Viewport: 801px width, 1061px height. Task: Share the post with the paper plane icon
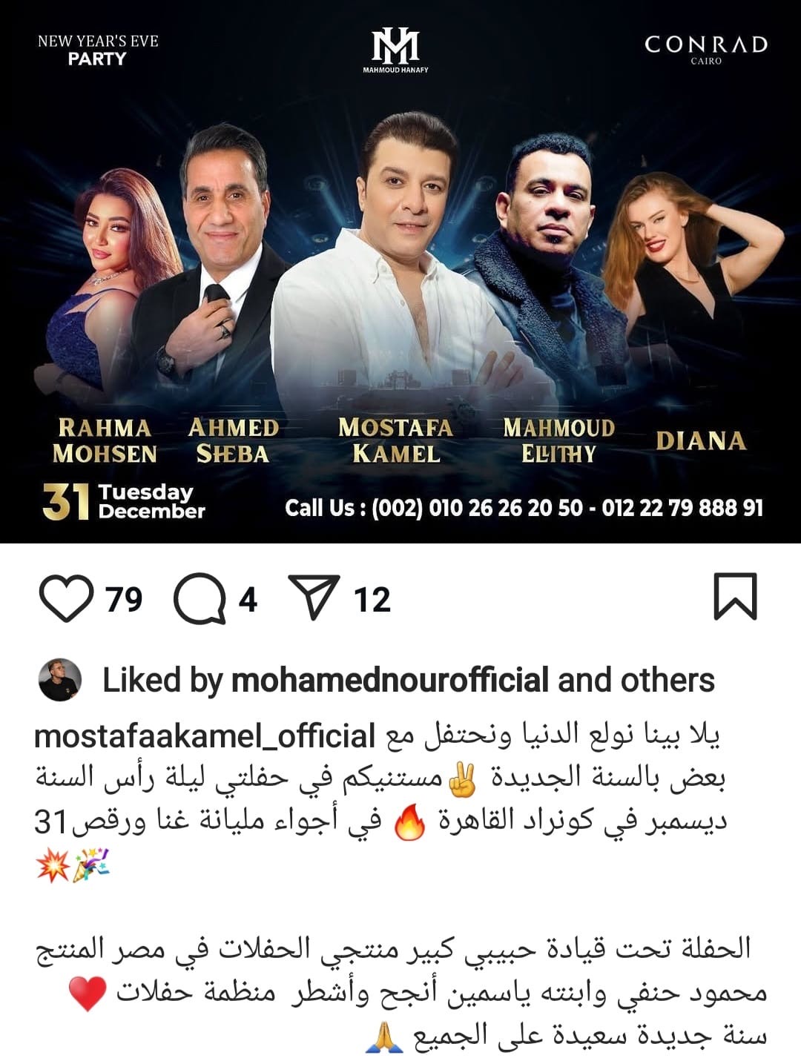(x=314, y=596)
